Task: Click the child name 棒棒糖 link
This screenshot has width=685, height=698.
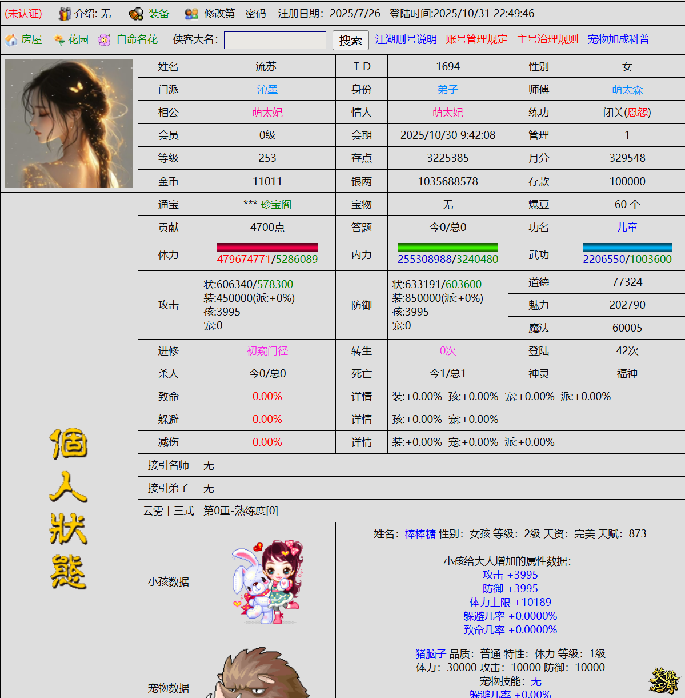Action: [420, 534]
